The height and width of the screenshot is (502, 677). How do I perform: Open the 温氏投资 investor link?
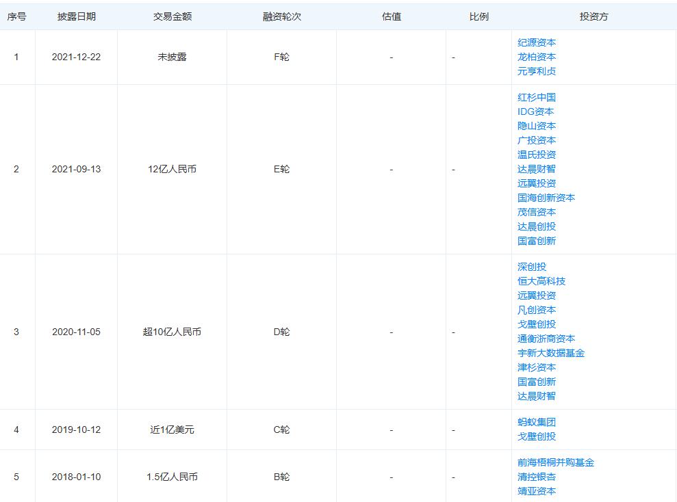537,155
